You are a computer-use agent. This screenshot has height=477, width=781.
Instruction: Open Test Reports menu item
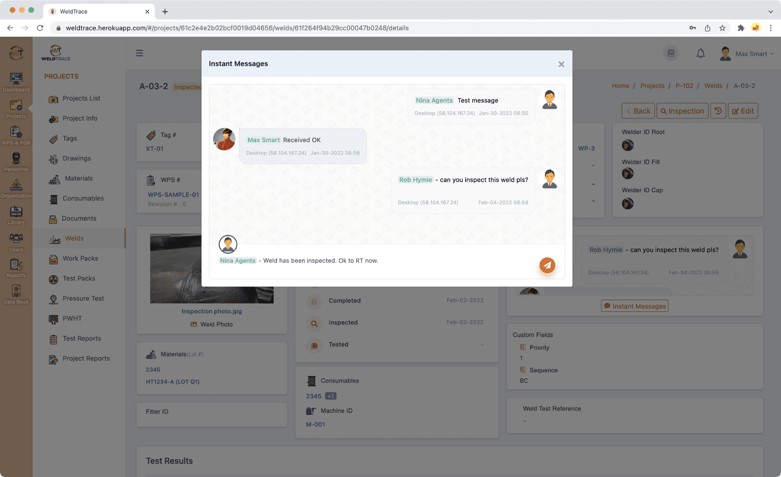82,339
